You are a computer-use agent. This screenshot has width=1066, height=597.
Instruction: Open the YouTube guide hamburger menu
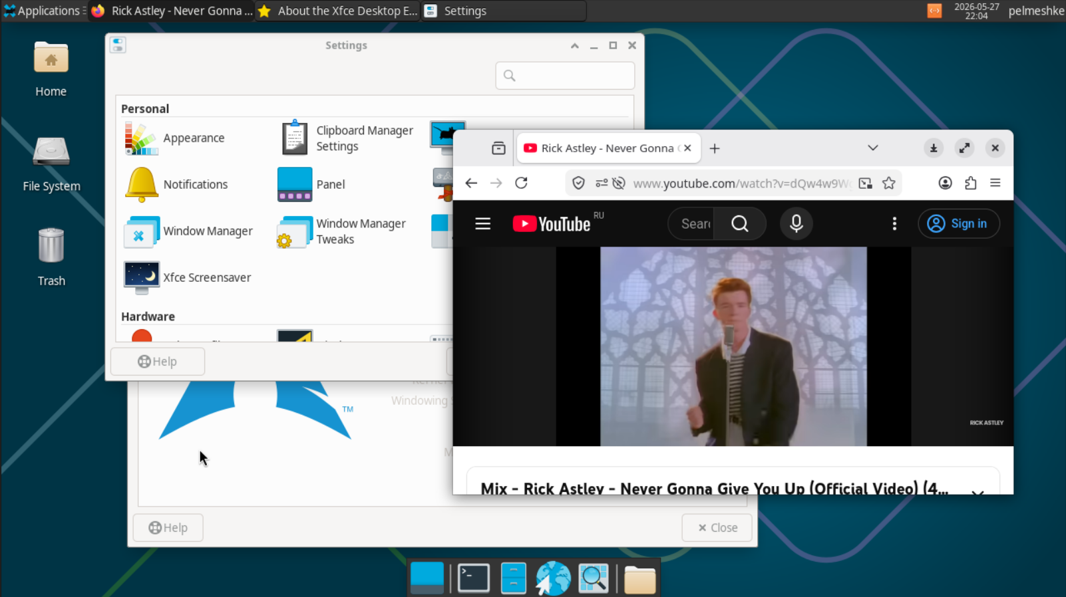tap(483, 224)
